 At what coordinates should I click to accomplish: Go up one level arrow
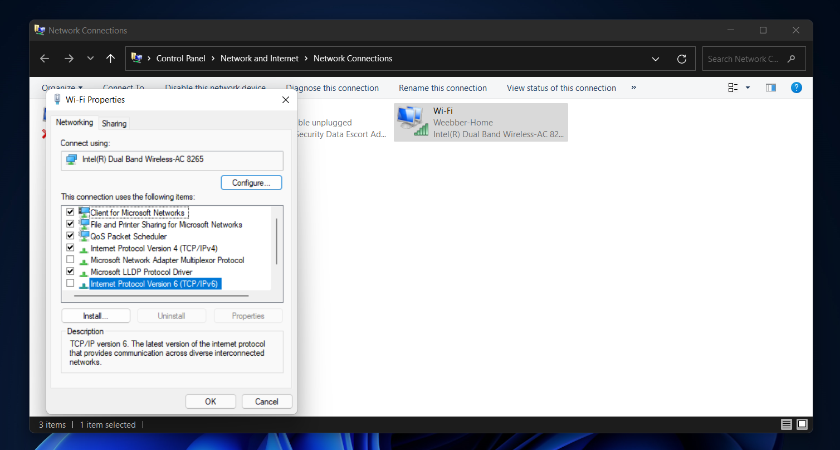pyautogui.click(x=110, y=59)
